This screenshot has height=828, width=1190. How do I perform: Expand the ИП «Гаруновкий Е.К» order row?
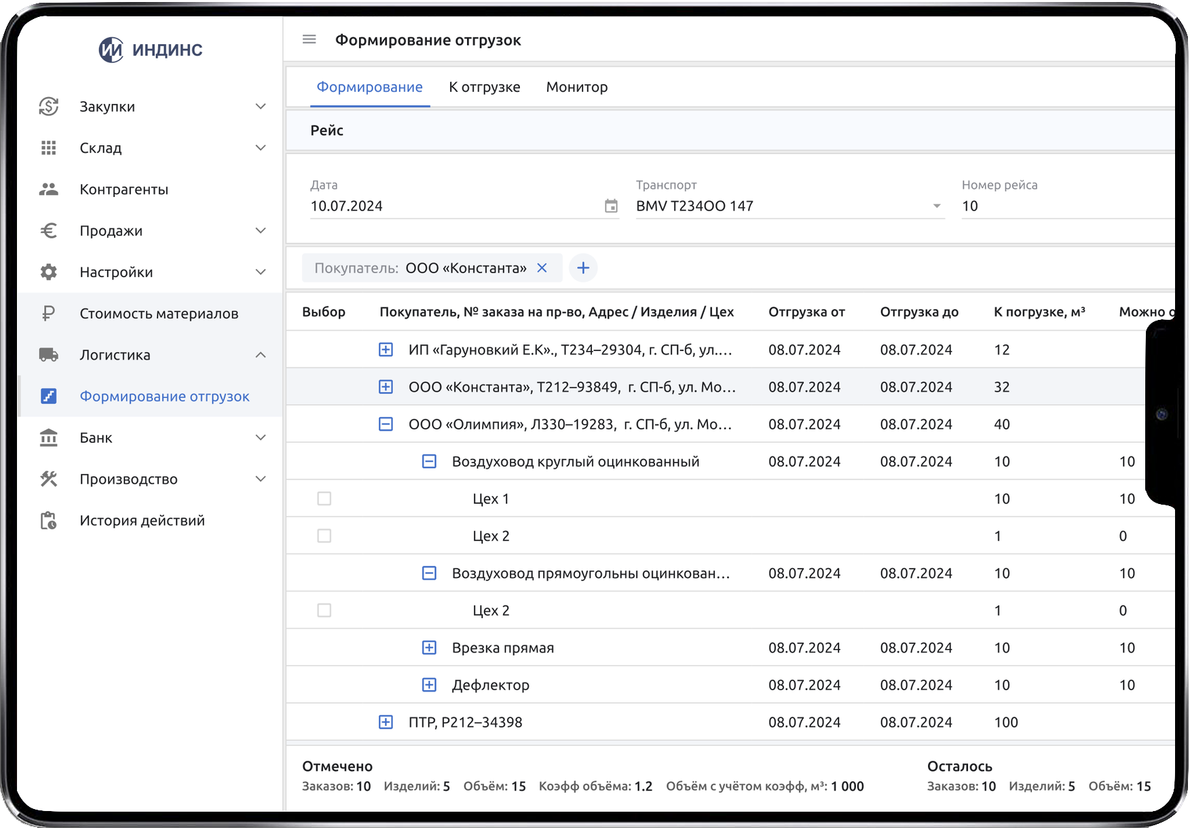(386, 350)
